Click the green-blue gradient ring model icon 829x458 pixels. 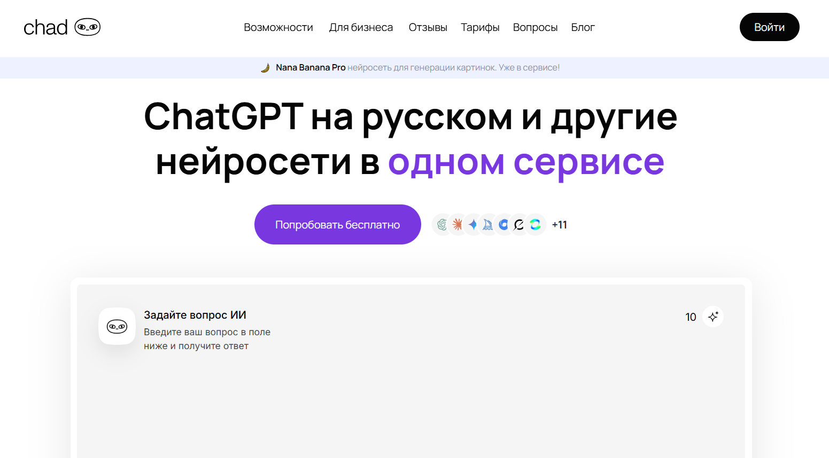click(x=535, y=225)
